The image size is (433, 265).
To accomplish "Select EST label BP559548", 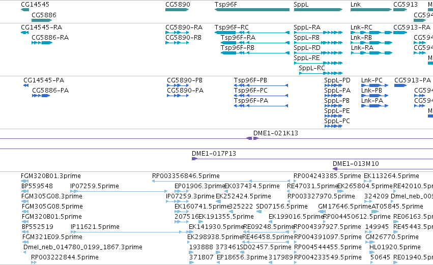I will 37,186.
